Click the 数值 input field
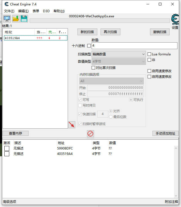The image size is (181, 207). pos(135,46)
